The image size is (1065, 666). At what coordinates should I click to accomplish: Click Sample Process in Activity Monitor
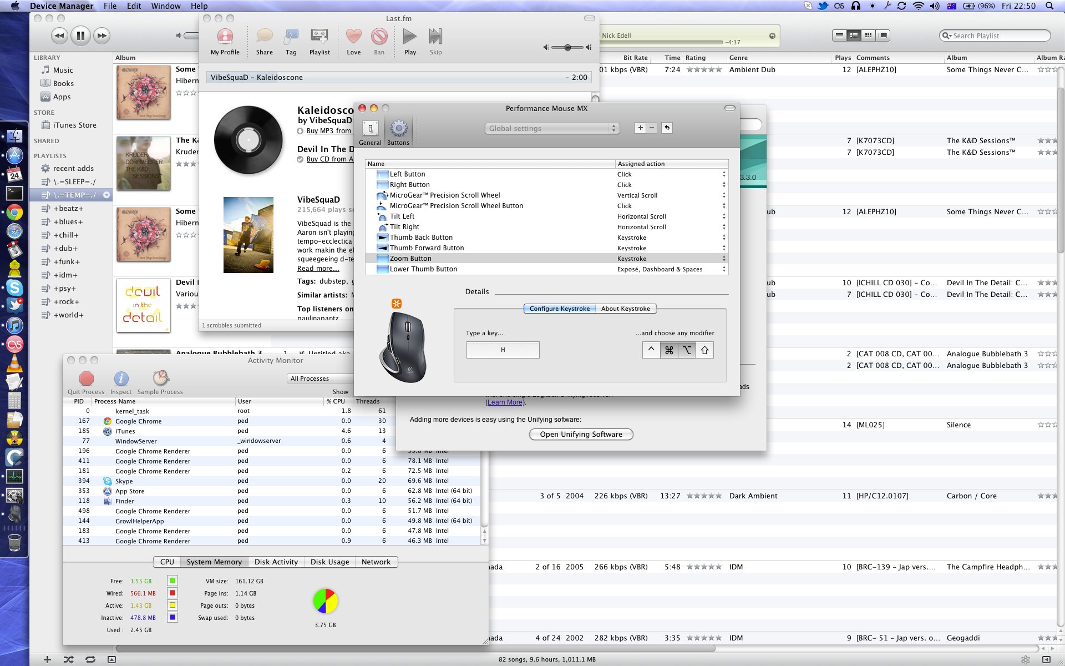tap(160, 383)
